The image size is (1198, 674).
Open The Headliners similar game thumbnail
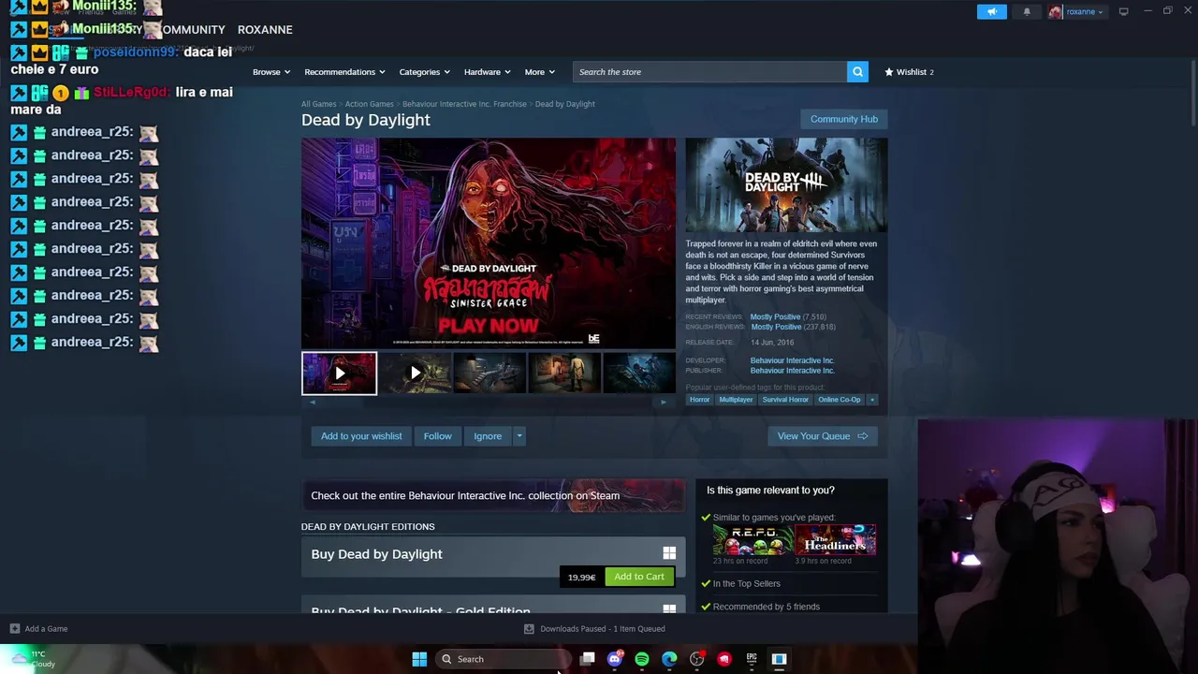tap(835, 540)
